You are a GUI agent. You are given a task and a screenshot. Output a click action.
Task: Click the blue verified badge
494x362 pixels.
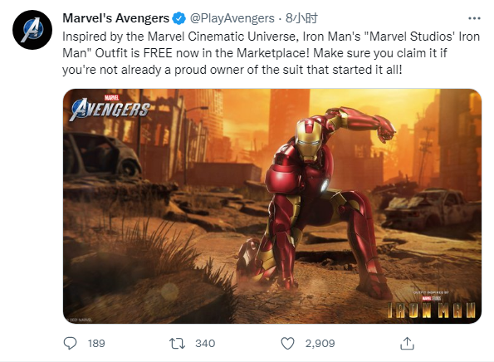[179, 18]
